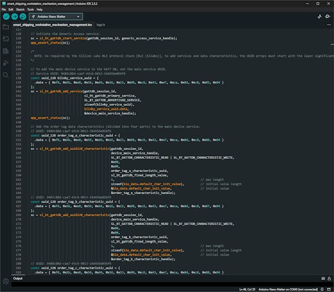
Task: Select the Output panel tab
Action: click(18, 278)
